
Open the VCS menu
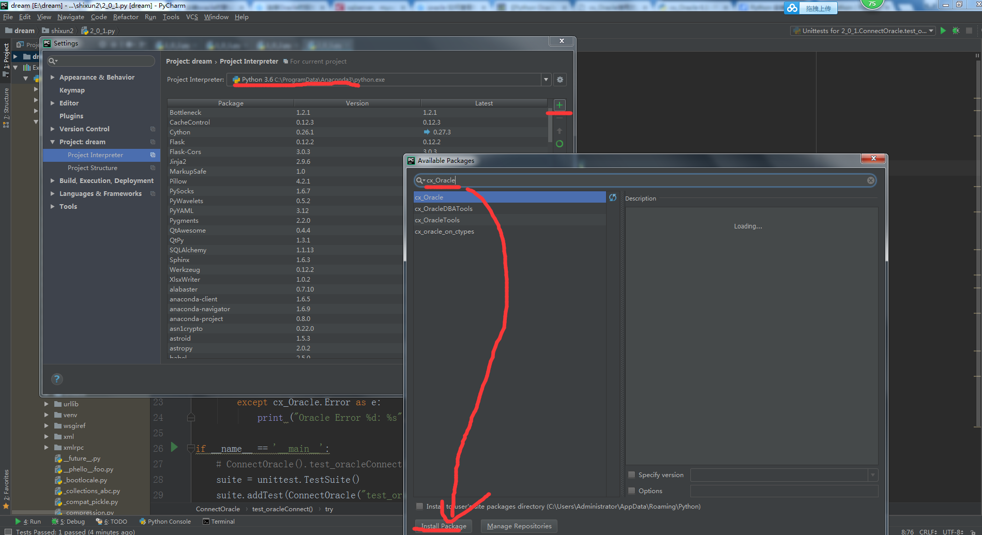click(x=192, y=17)
